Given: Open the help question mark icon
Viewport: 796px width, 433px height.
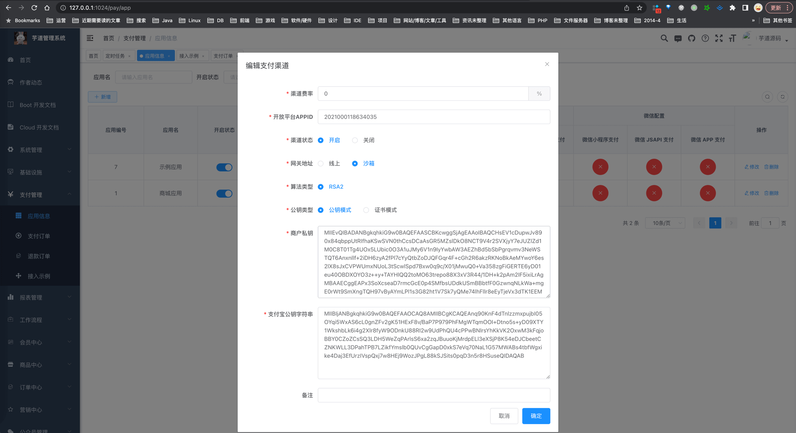Looking at the screenshot, I should [x=705, y=39].
